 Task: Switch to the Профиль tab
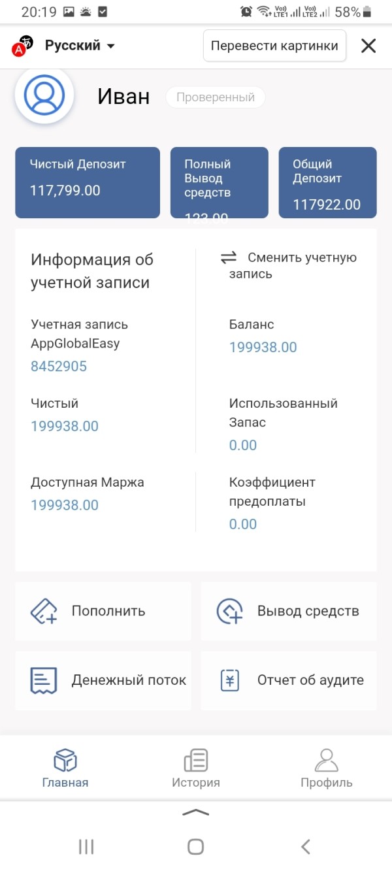327,768
